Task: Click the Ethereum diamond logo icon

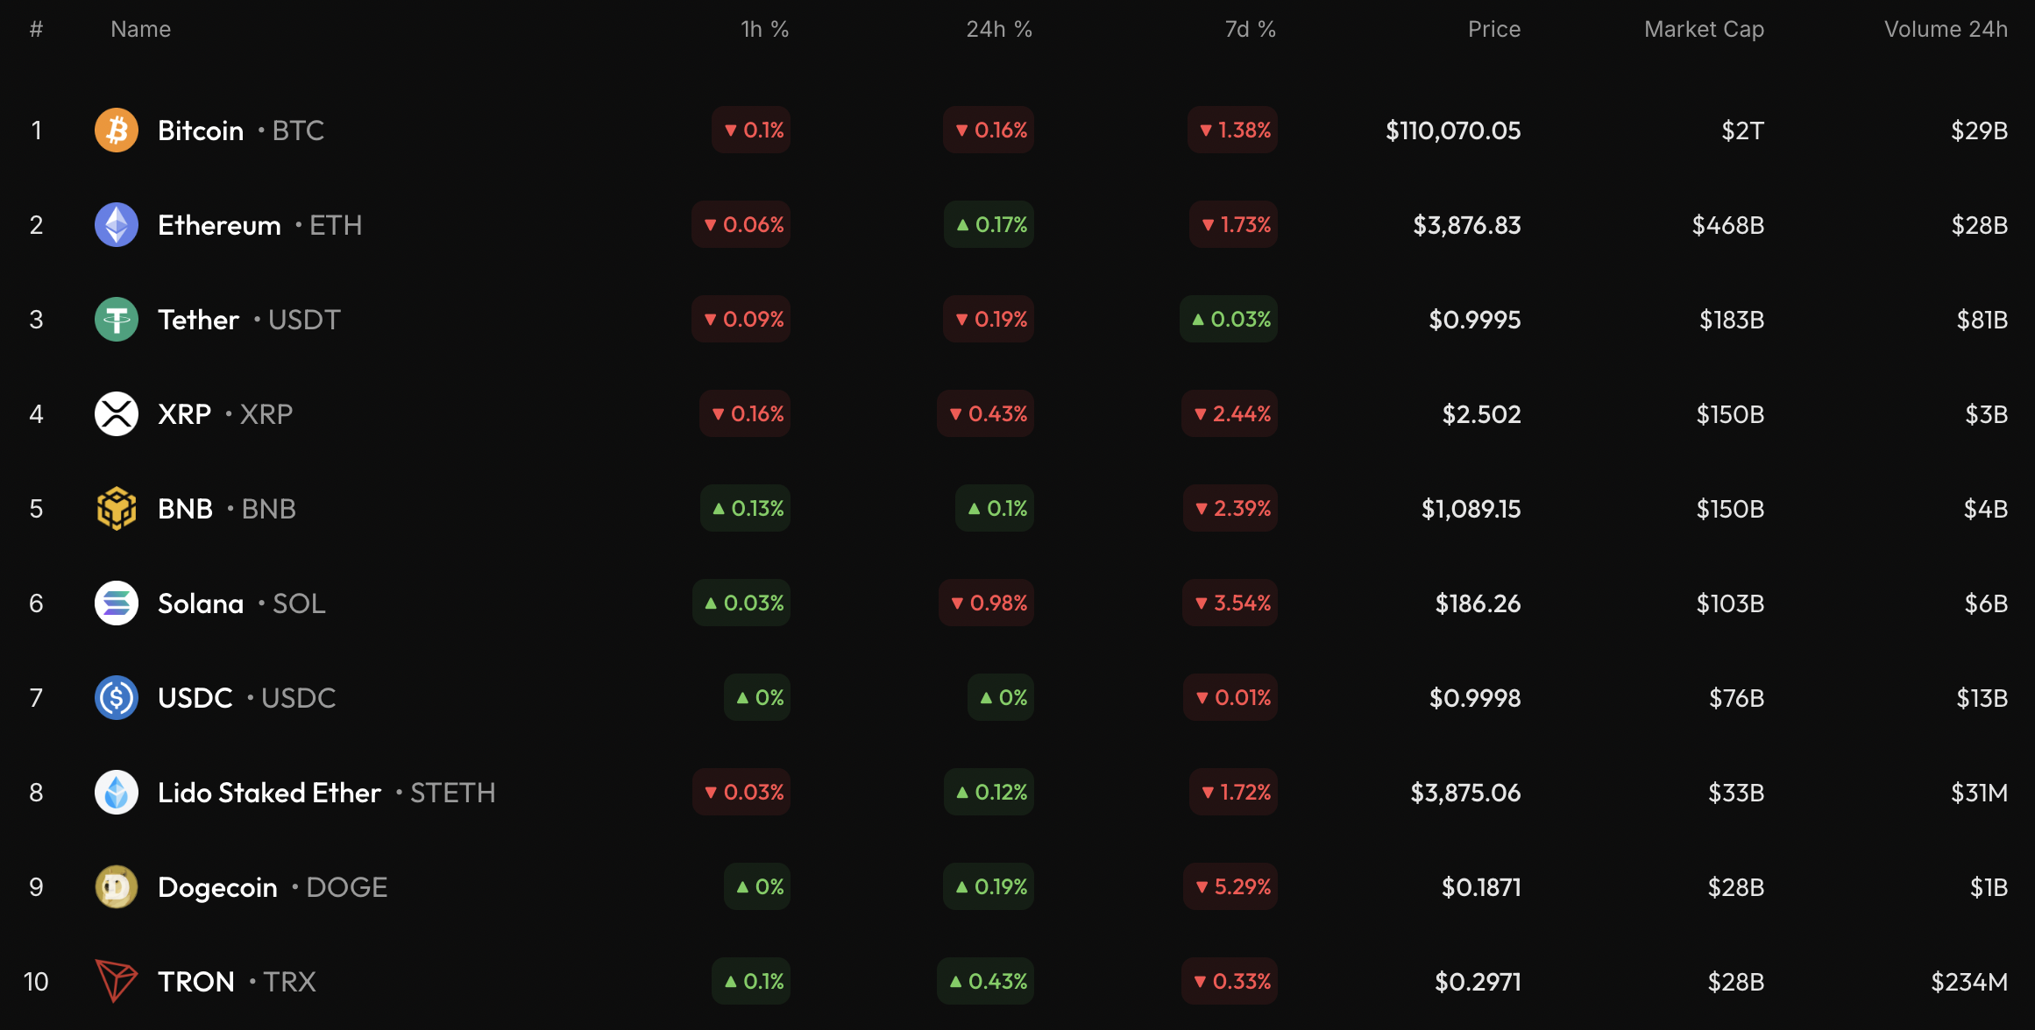Action: pos(117,225)
